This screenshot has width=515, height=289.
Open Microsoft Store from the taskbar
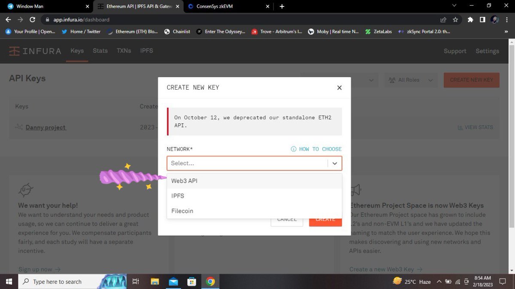click(x=192, y=282)
